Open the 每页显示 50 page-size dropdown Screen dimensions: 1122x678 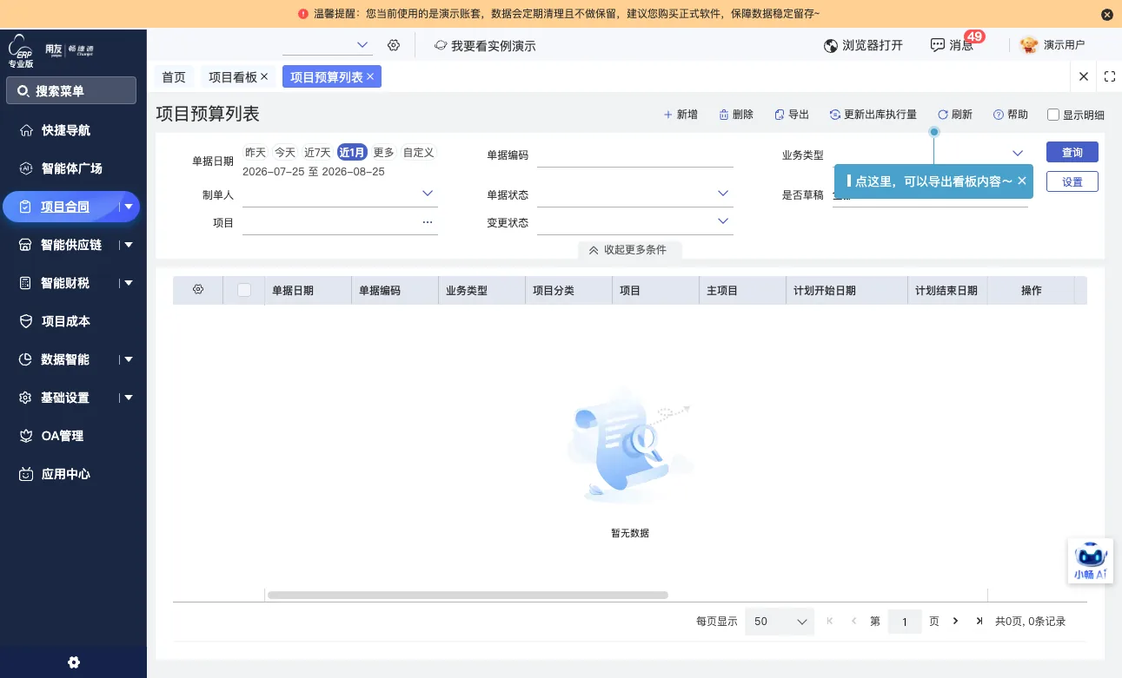(780, 622)
